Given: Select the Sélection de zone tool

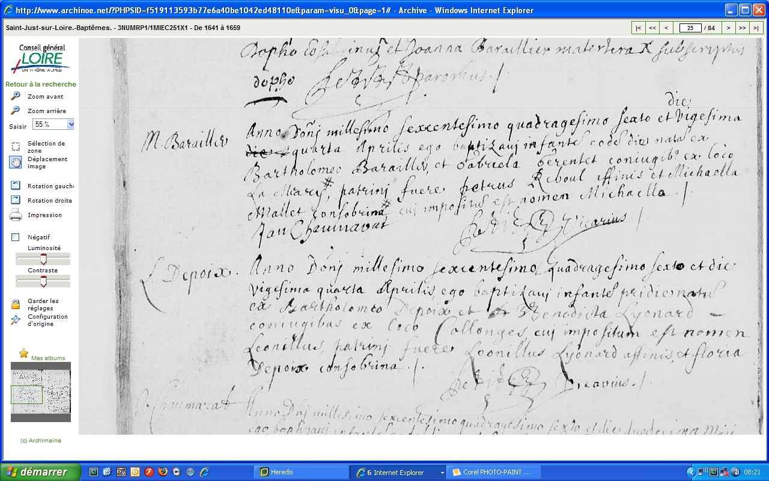Looking at the screenshot, I should coord(16,147).
